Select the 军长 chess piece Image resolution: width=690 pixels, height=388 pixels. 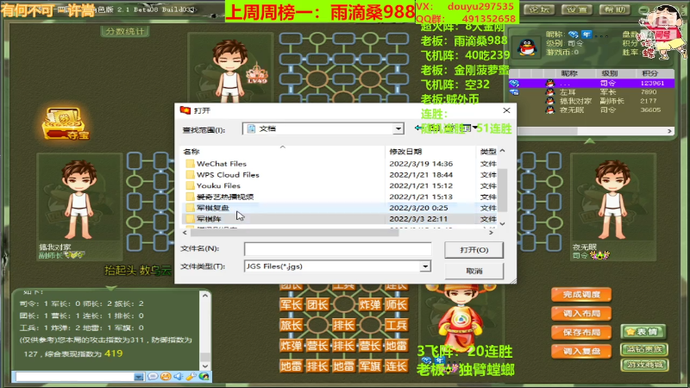tap(291, 304)
